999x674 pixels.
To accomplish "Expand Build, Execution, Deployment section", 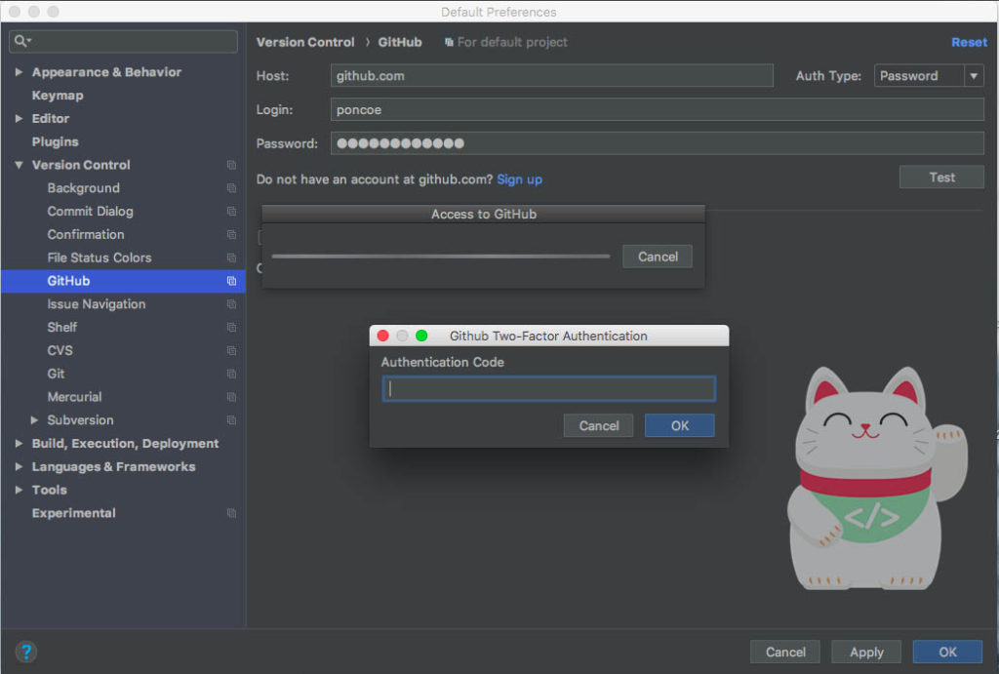I will point(20,444).
